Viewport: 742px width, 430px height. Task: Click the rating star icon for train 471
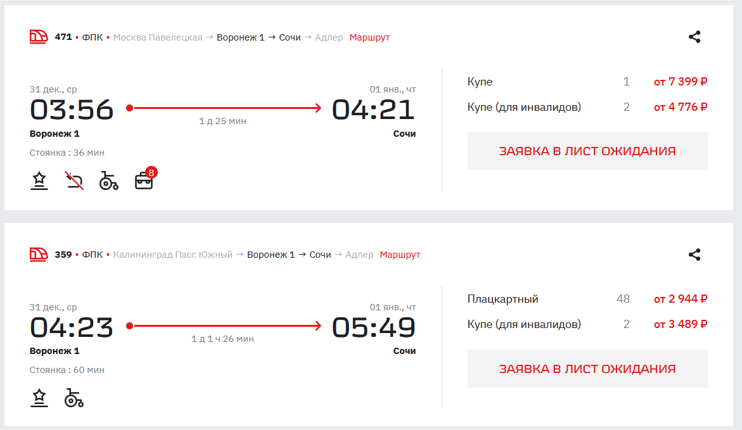click(39, 181)
